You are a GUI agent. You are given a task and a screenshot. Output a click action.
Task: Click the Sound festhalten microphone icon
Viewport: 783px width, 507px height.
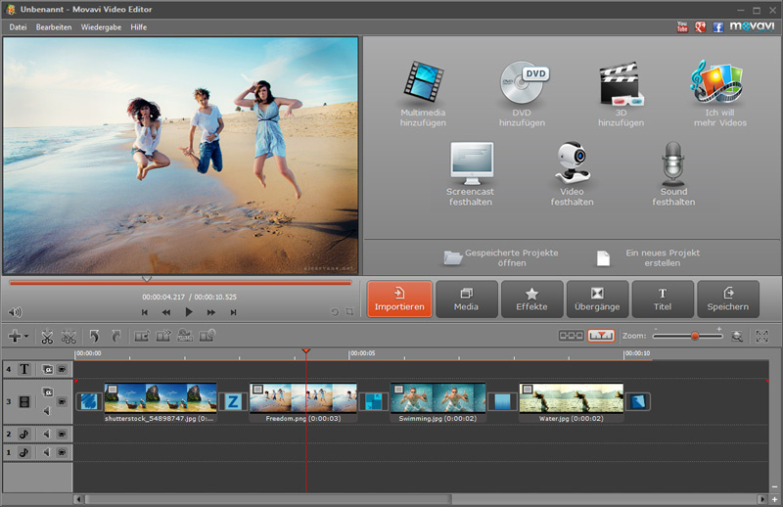point(673,163)
